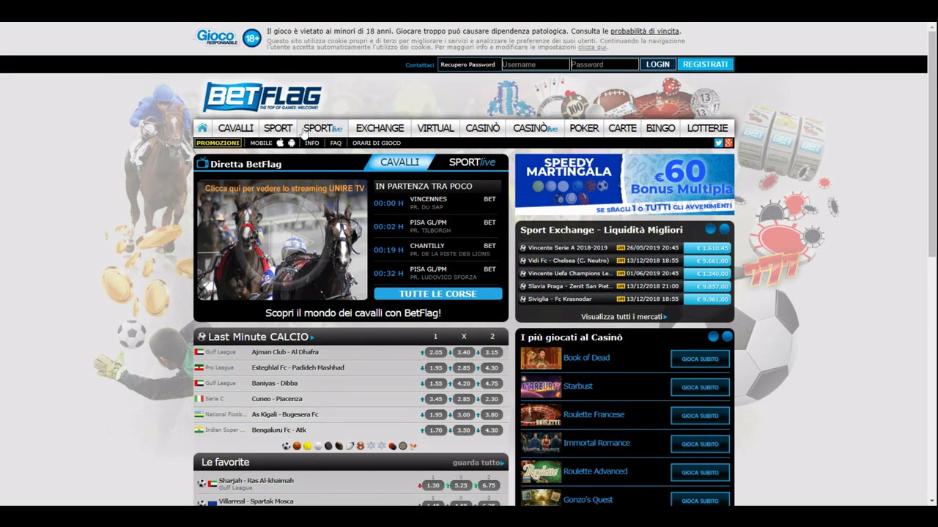Select the soccer ball sport icon below odds
This screenshot has width=938, height=527.
287,446
